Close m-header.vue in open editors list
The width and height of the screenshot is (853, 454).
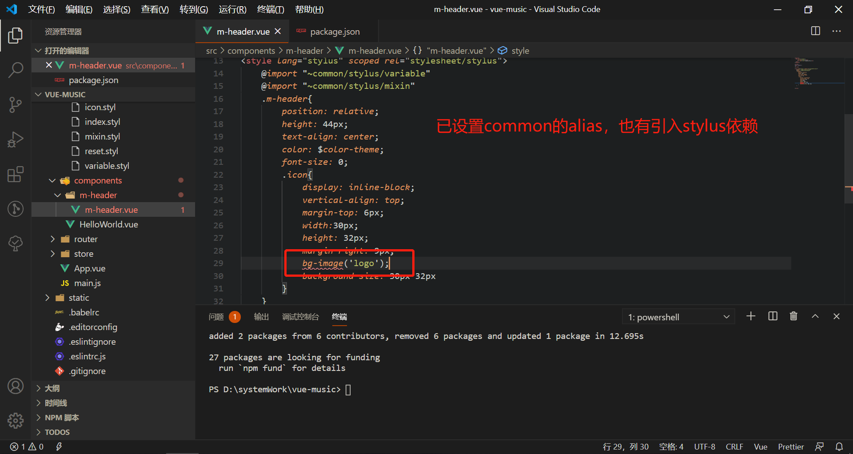pyautogui.click(x=49, y=65)
